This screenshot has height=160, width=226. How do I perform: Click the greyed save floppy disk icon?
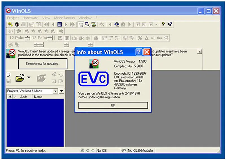(8, 81)
